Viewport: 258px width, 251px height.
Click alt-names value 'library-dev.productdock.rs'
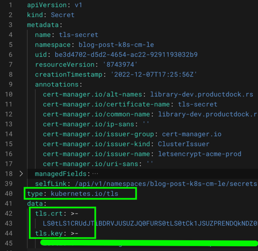(x=202, y=94)
